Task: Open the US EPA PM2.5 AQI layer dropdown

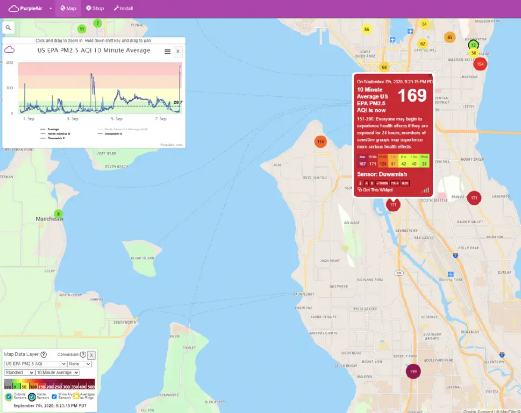Action: click(x=35, y=364)
